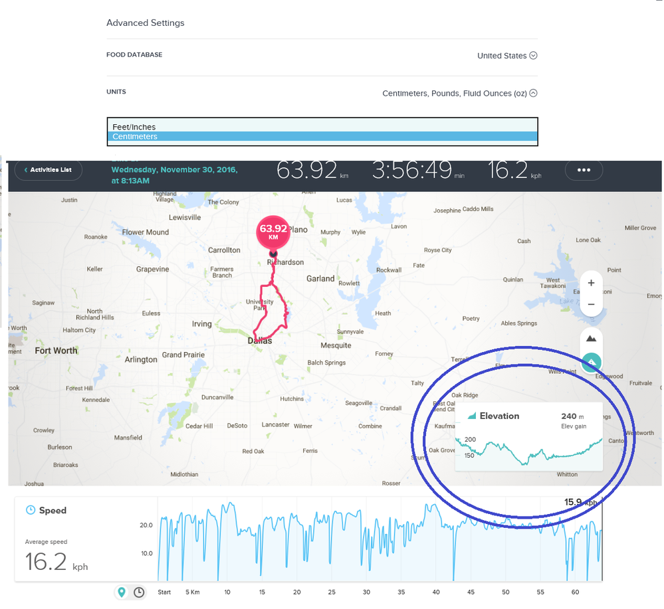This screenshot has width=664, height=609.
Task: Click the 'Start' axis label
Action: (x=164, y=592)
